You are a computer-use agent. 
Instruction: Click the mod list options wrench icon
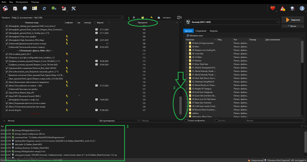coord(134,17)
